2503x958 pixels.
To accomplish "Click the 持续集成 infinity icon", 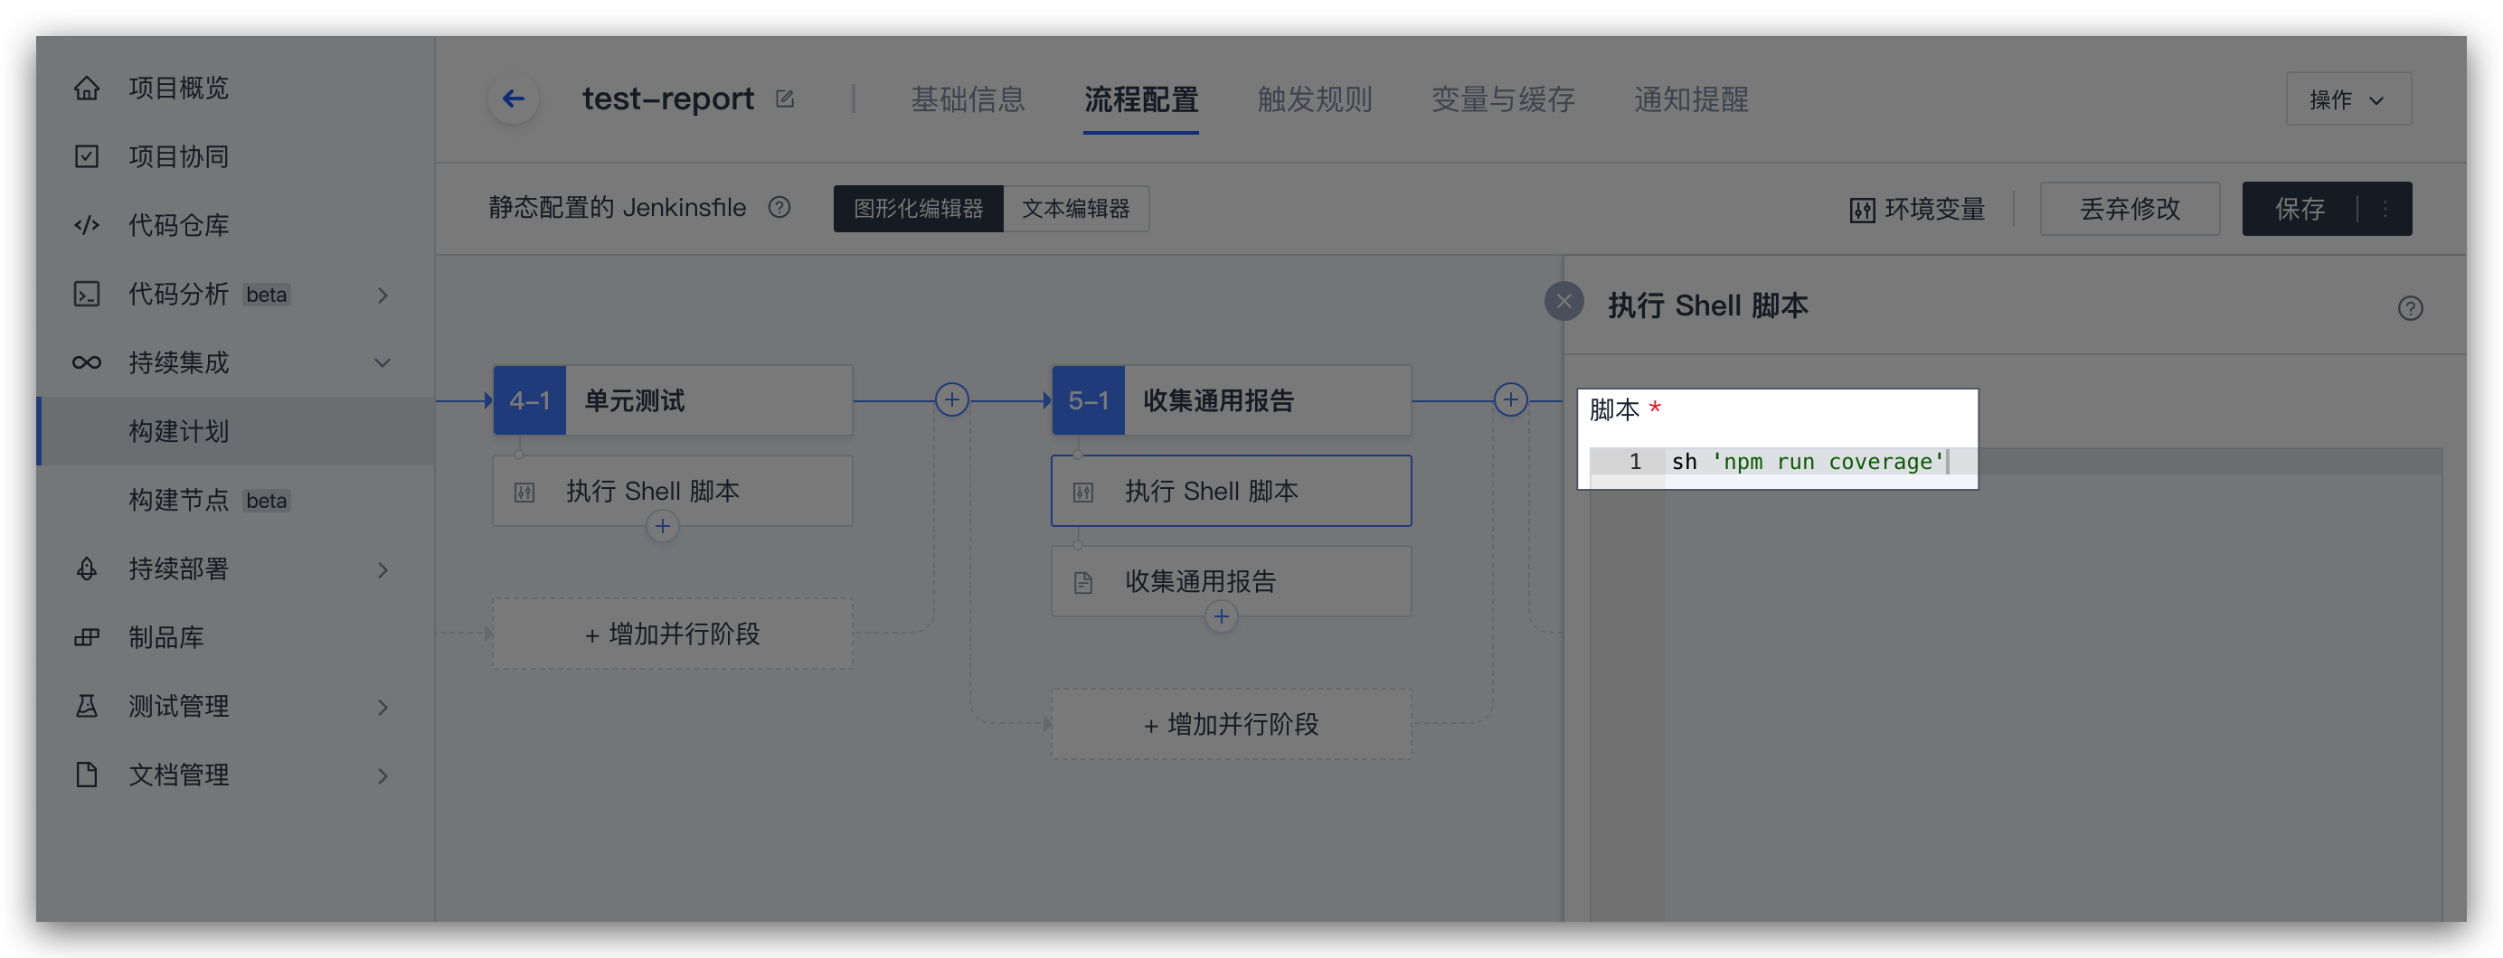I will [87, 362].
